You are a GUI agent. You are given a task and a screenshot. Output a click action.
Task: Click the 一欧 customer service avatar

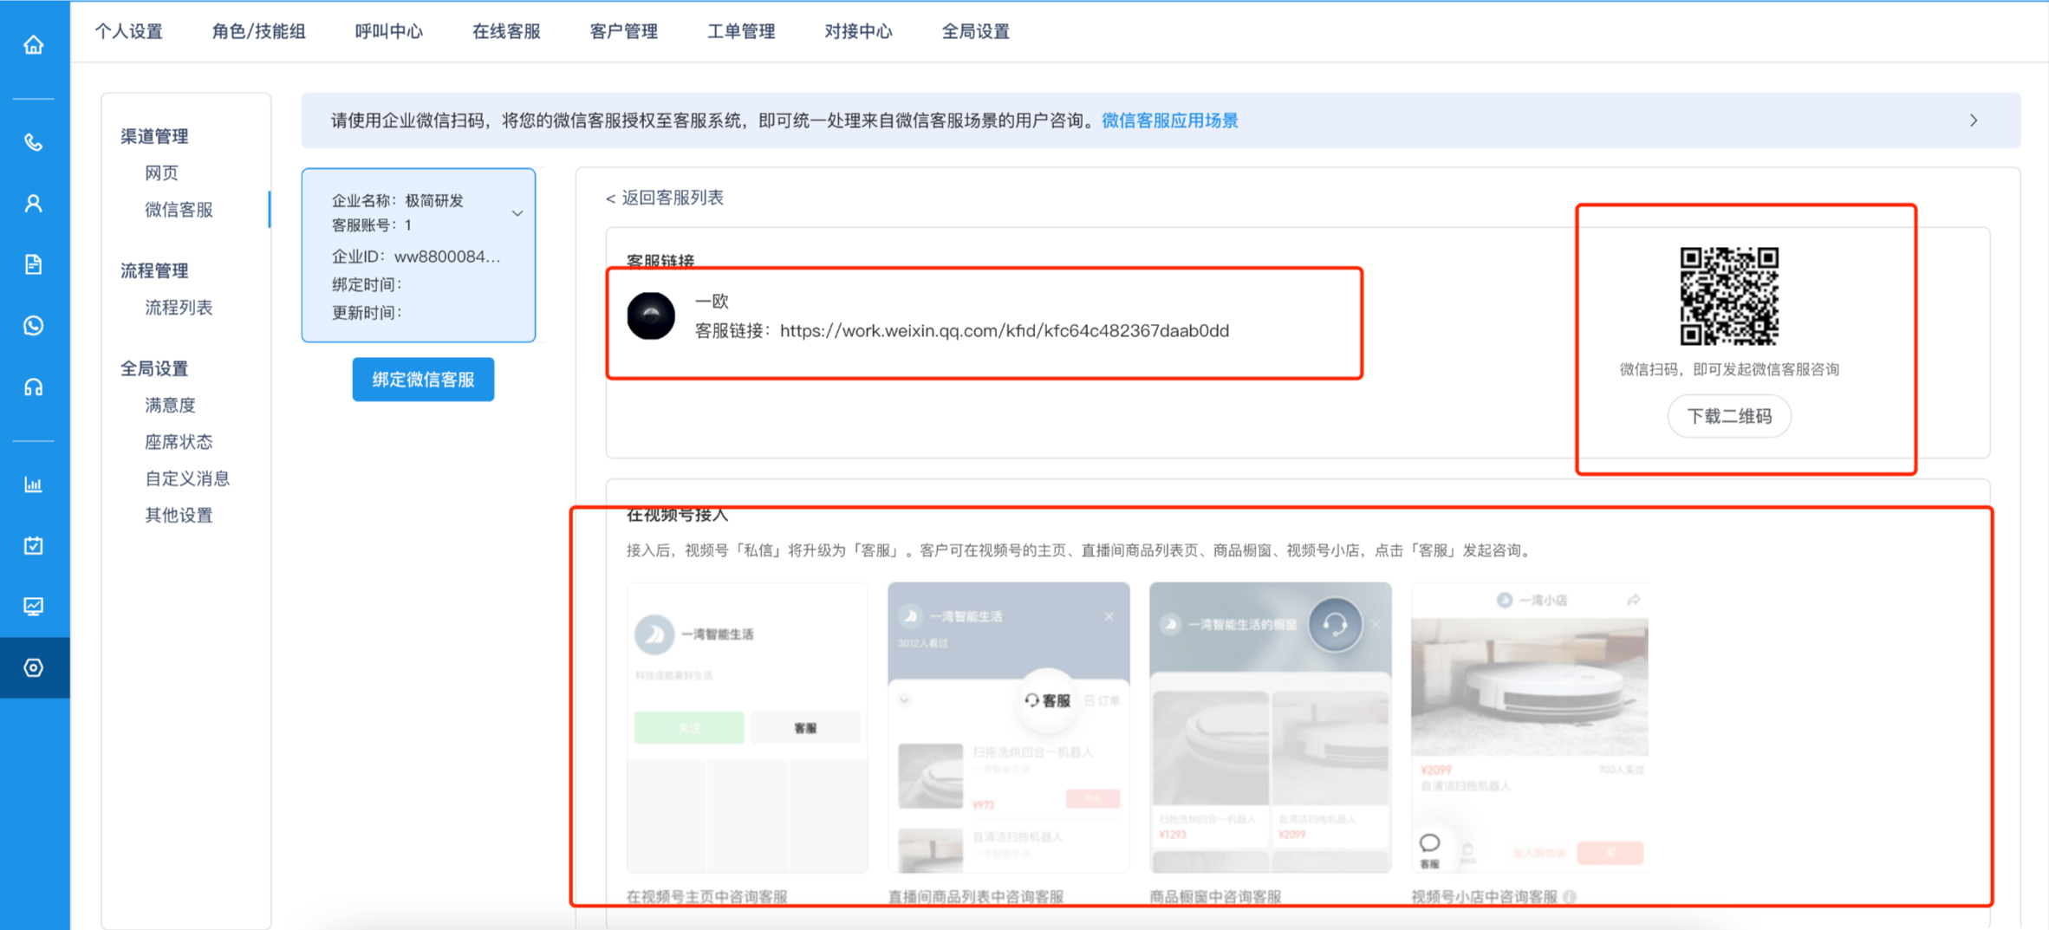(651, 315)
